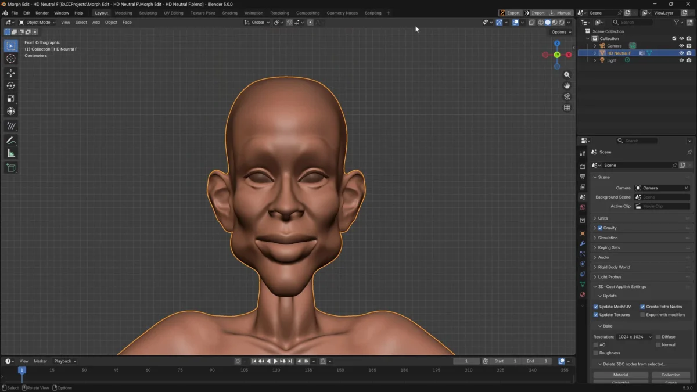Toggle the Gravity checkbox
This screenshot has height=392, width=697.
(x=600, y=228)
